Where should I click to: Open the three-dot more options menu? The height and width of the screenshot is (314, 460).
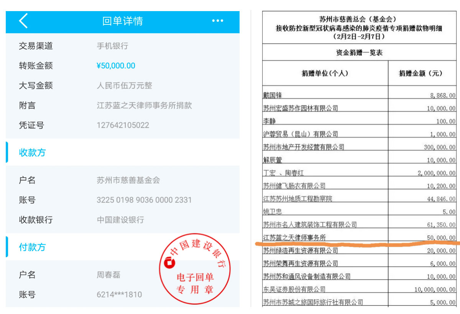click(218, 21)
